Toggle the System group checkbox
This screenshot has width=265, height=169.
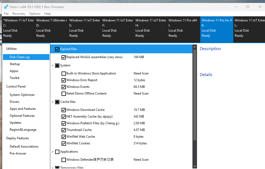pos(57,66)
